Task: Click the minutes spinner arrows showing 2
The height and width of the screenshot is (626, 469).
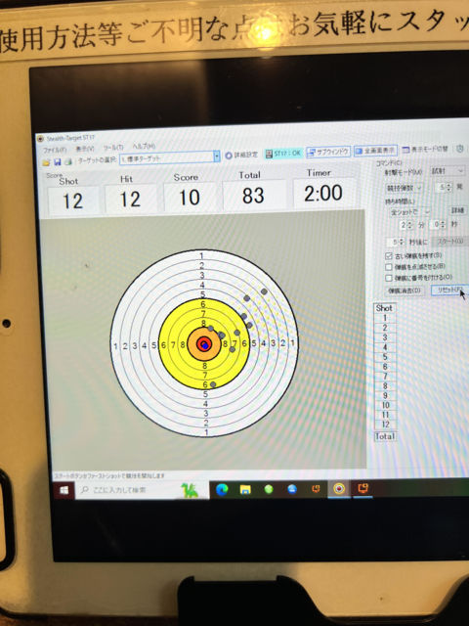Action: pos(410,225)
